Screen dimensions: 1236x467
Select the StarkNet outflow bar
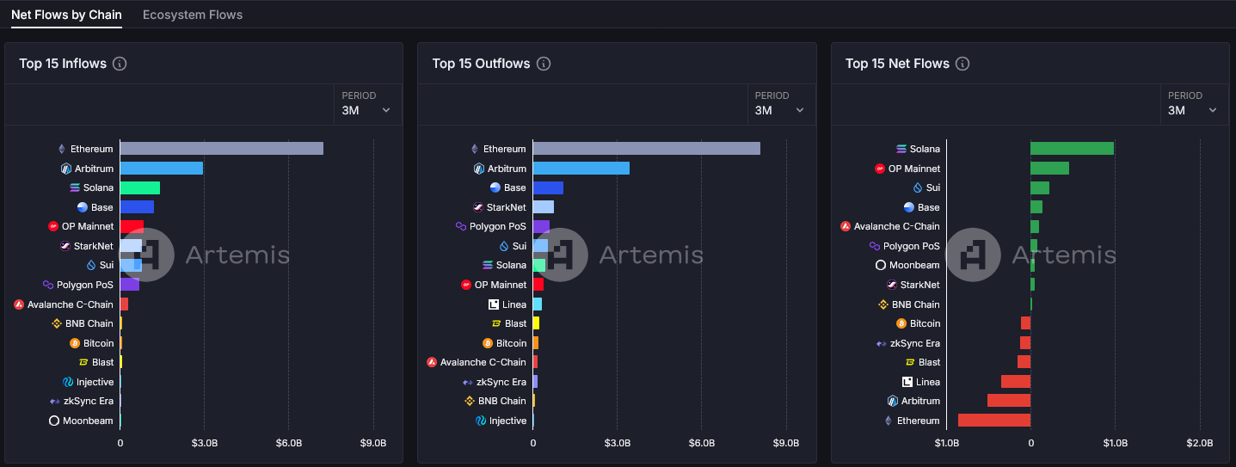click(544, 207)
